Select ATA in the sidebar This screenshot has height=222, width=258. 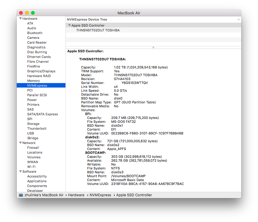[x=30, y=23]
